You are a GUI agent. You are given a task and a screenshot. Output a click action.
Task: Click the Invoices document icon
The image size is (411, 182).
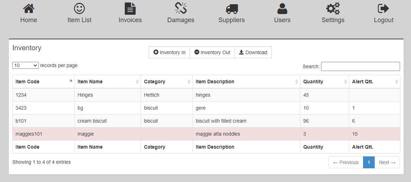(x=130, y=8)
